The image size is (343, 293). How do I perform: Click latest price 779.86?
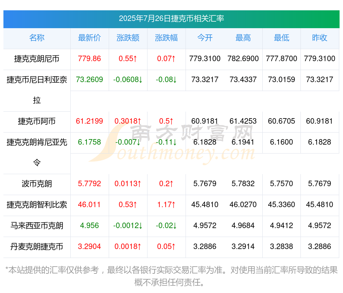(90, 59)
